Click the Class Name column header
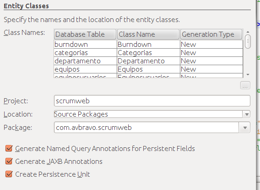Image resolution: width=260 pixels, height=190 pixels. (148, 34)
